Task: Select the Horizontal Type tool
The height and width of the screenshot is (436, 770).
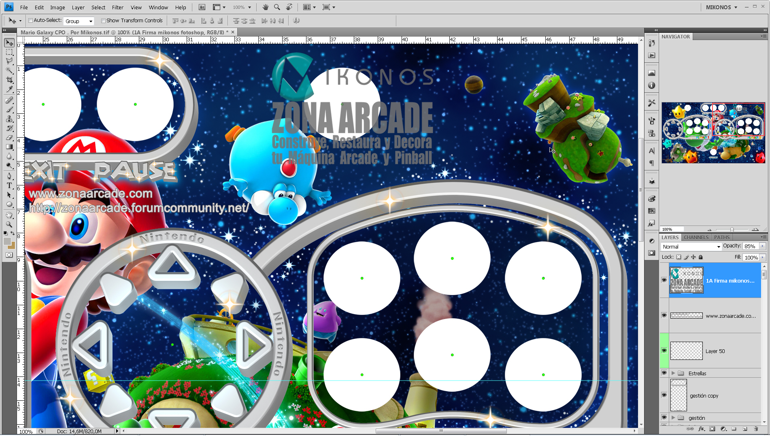Action: (9, 185)
